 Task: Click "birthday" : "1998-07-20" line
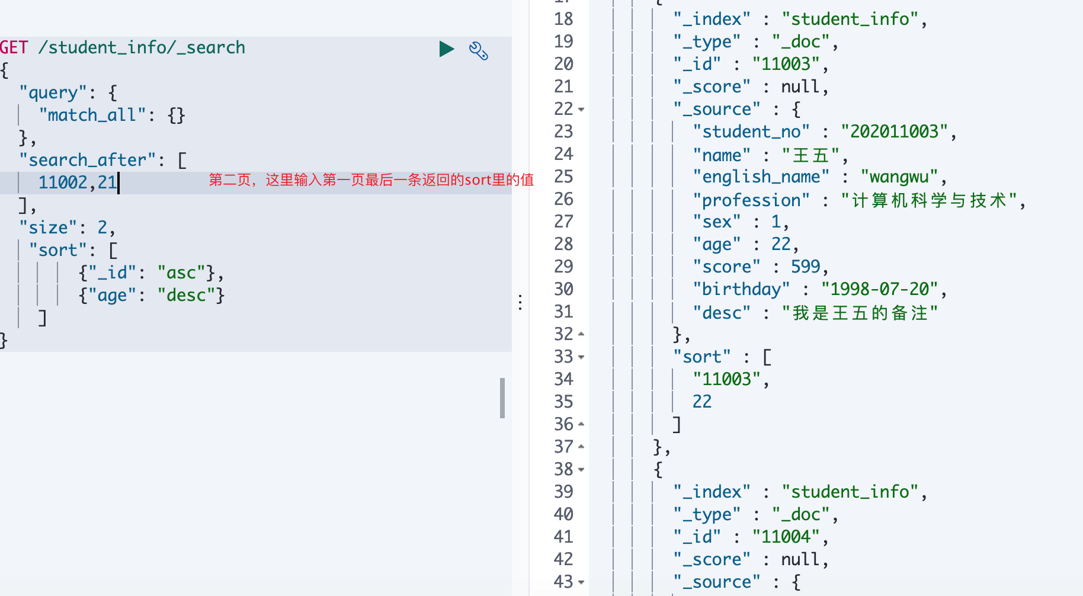tap(820, 289)
